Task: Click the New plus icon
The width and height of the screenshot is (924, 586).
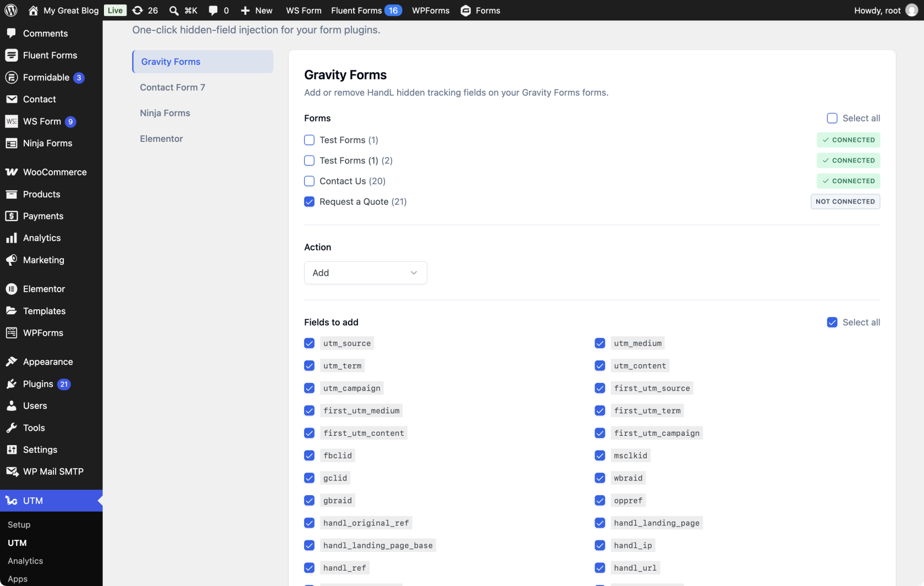Action: (245, 10)
